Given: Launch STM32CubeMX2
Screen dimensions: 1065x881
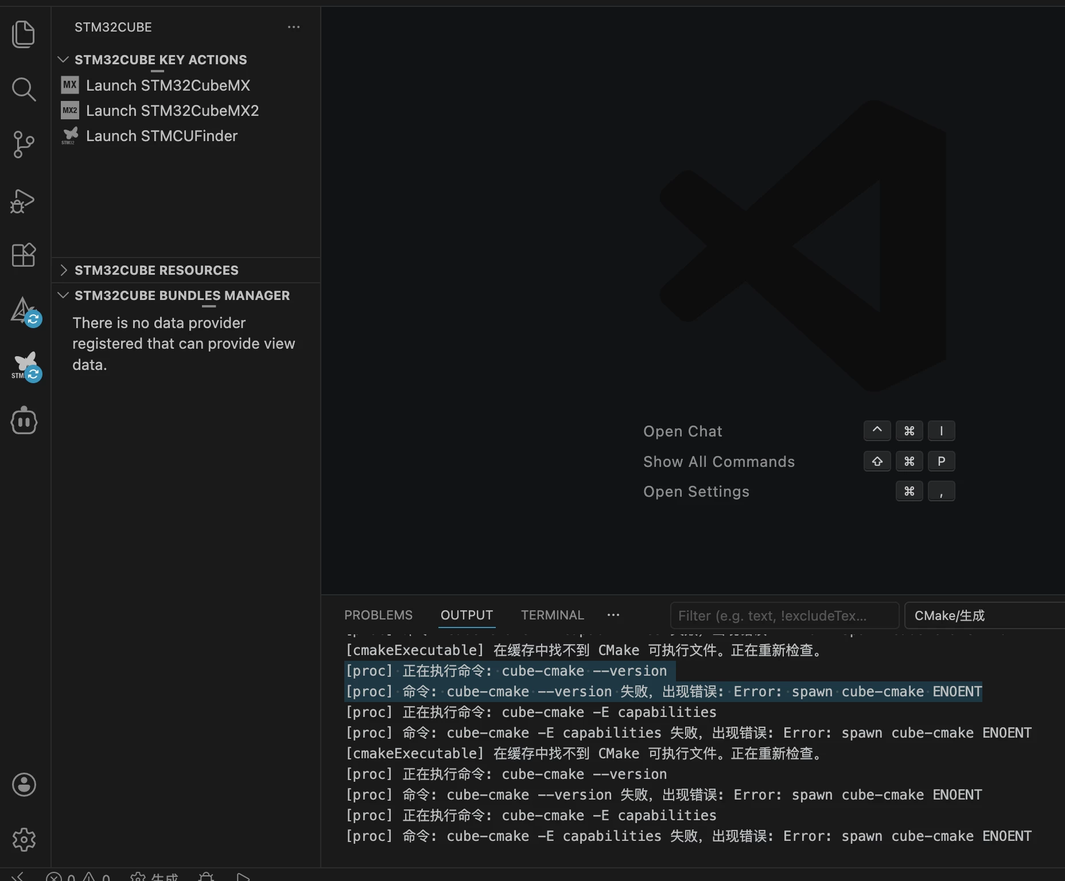Looking at the screenshot, I should [173, 111].
